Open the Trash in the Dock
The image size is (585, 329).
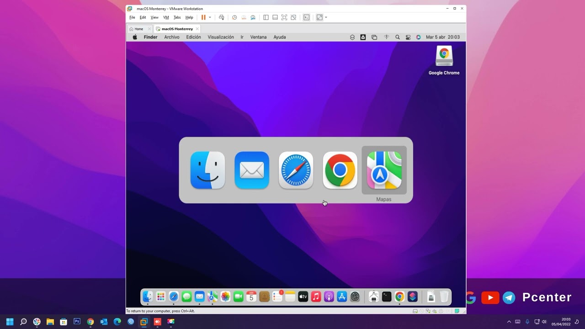[x=444, y=297]
